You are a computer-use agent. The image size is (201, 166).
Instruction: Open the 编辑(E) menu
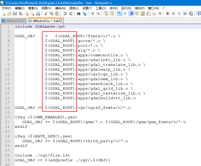20,8
